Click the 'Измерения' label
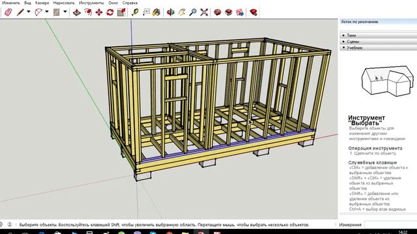The height and width of the screenshot is (234, 417). pyautogui.click(x=350, y=225)
